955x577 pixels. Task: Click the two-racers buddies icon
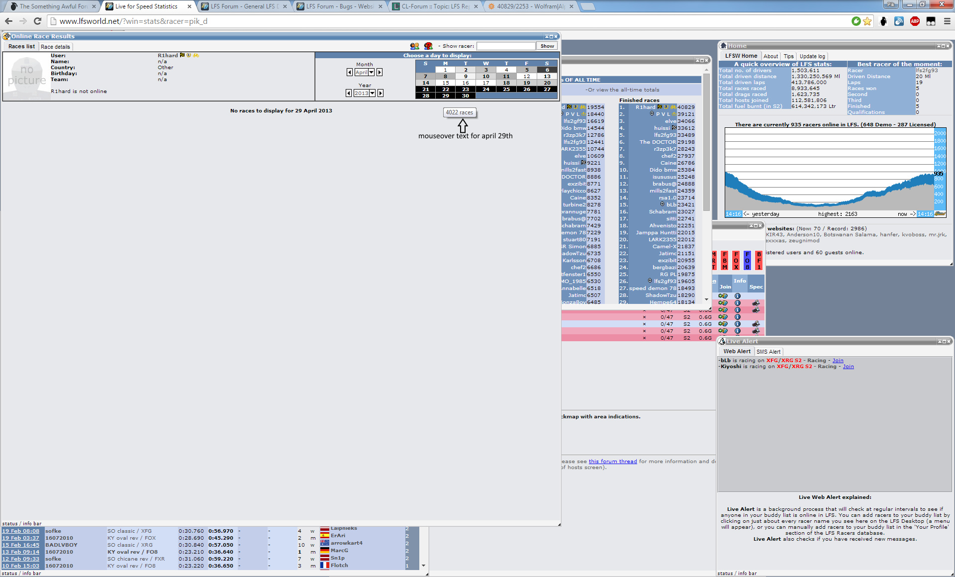tap(414, 46)
